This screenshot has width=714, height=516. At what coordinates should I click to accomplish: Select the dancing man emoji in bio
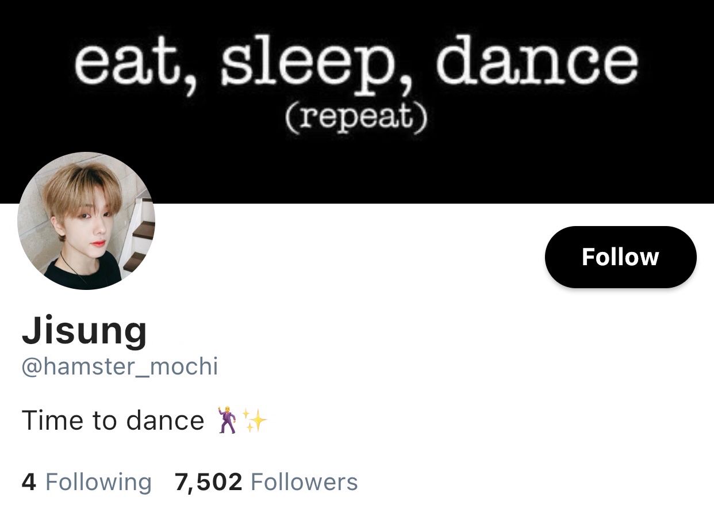point(226,420)
